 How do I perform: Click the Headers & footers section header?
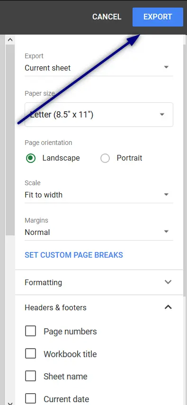point(99,307)
